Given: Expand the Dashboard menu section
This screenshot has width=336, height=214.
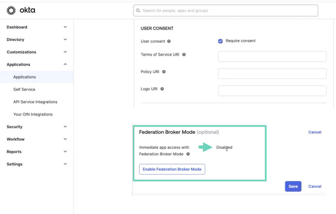Looking at the screenshot, I should click(65, 27).
